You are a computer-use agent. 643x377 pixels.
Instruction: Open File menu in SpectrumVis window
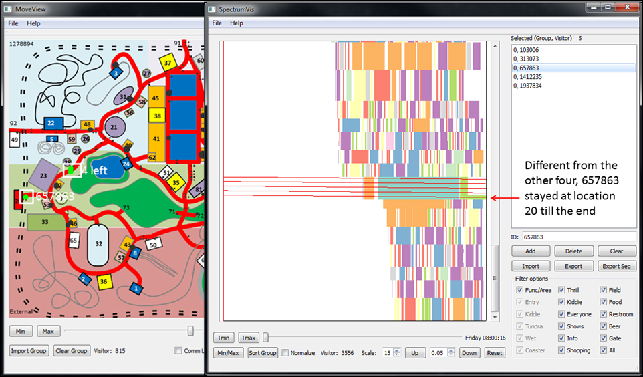click(x=217, y=23)
